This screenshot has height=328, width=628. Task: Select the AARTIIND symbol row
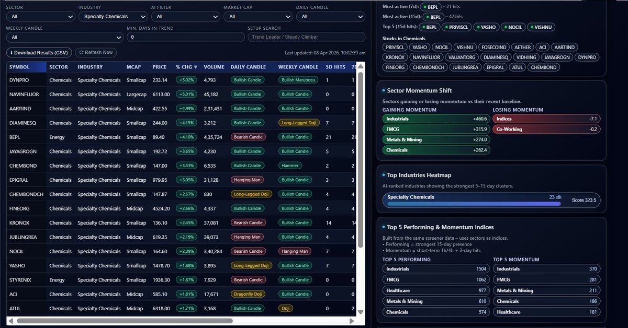pos(20,109)
